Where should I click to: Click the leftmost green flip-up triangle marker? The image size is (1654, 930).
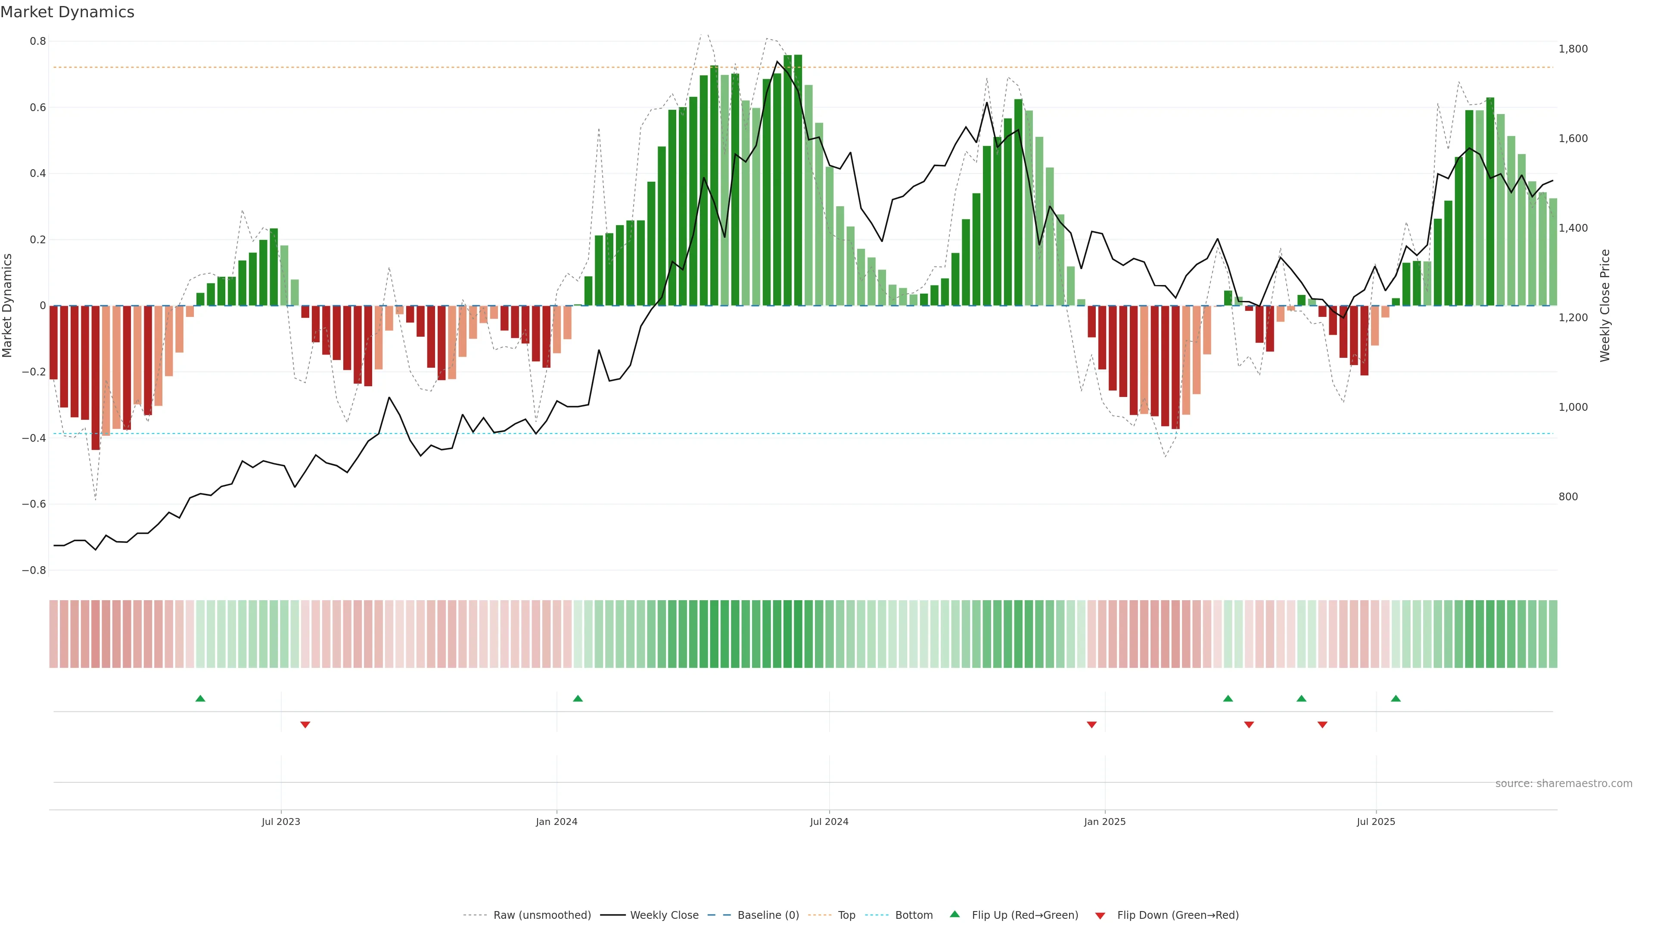click(x=200, y=698)
